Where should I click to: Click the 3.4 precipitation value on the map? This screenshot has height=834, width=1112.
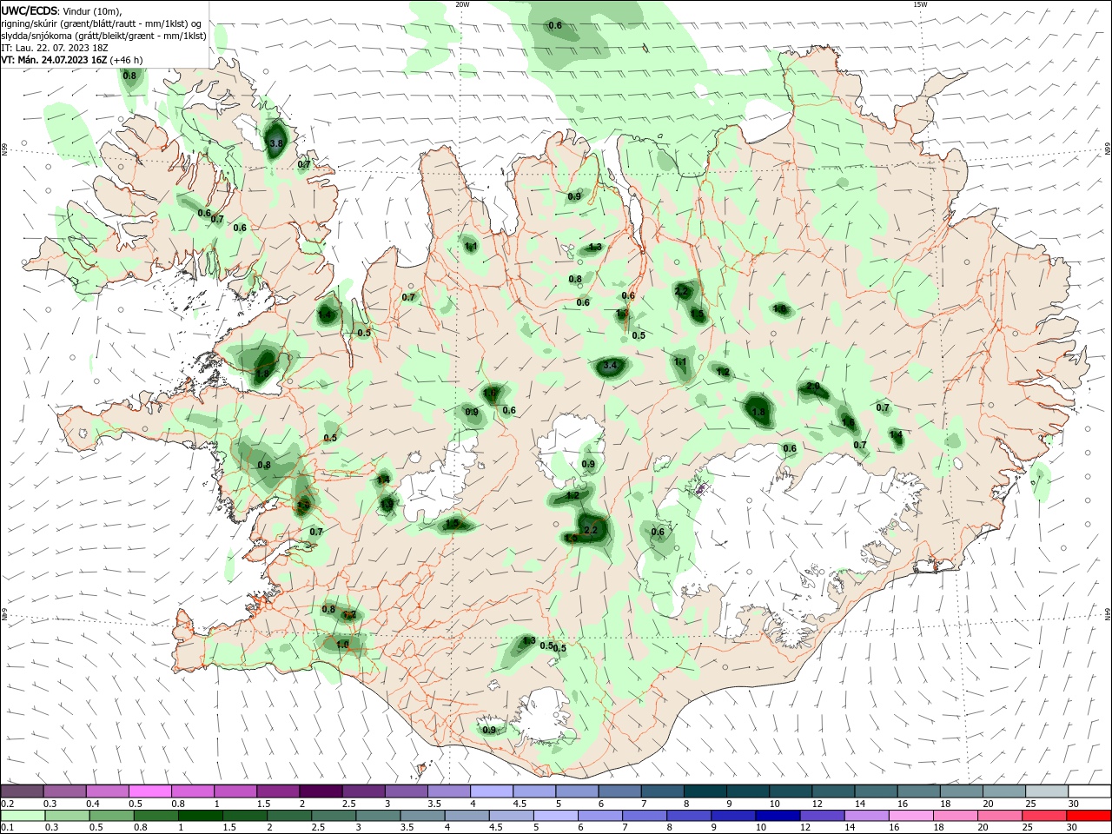pos(610,366)
